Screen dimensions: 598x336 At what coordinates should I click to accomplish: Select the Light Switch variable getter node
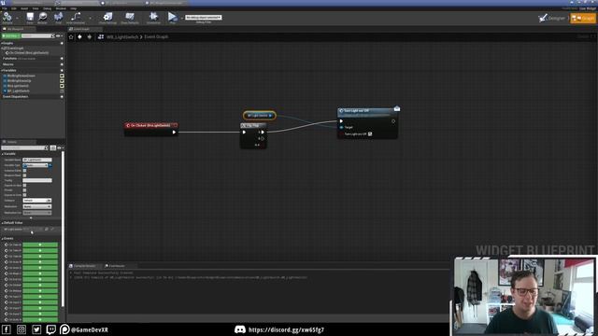click(260, 116)
